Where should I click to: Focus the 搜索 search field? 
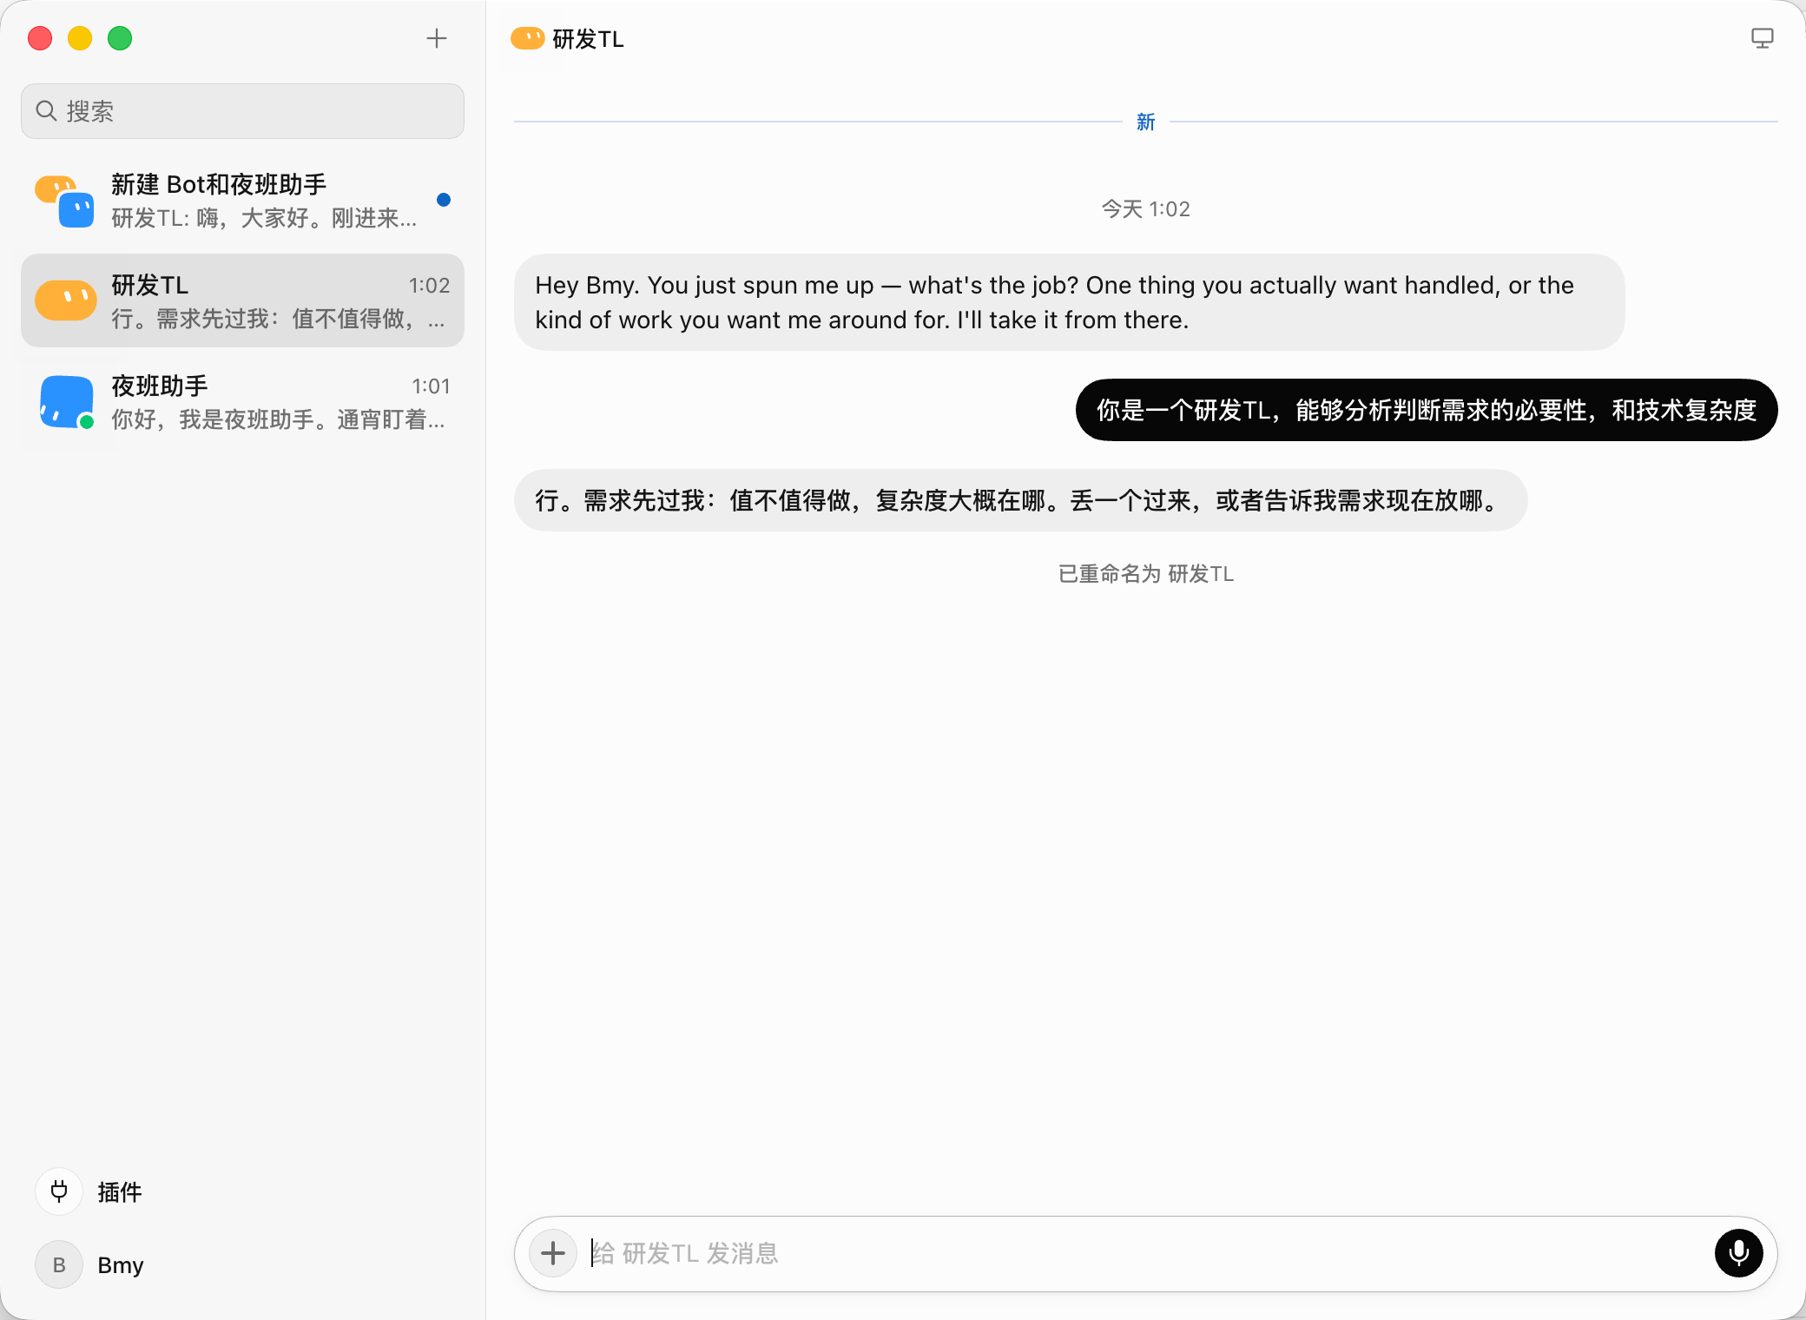(242, 111)
